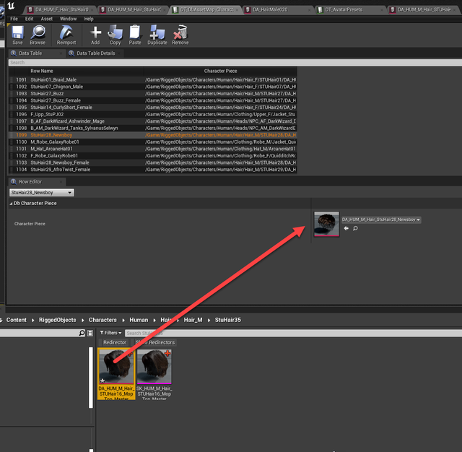Collapse the Db Character Piece section

tap(12, 204)
